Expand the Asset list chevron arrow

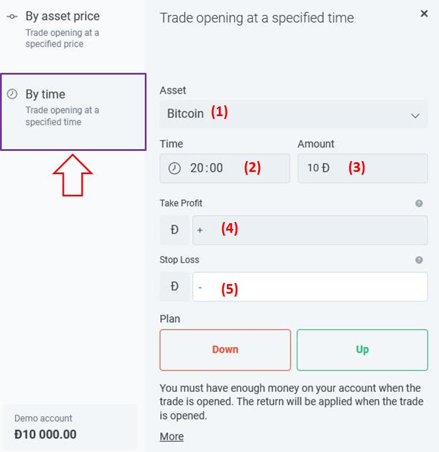(415, 115)
